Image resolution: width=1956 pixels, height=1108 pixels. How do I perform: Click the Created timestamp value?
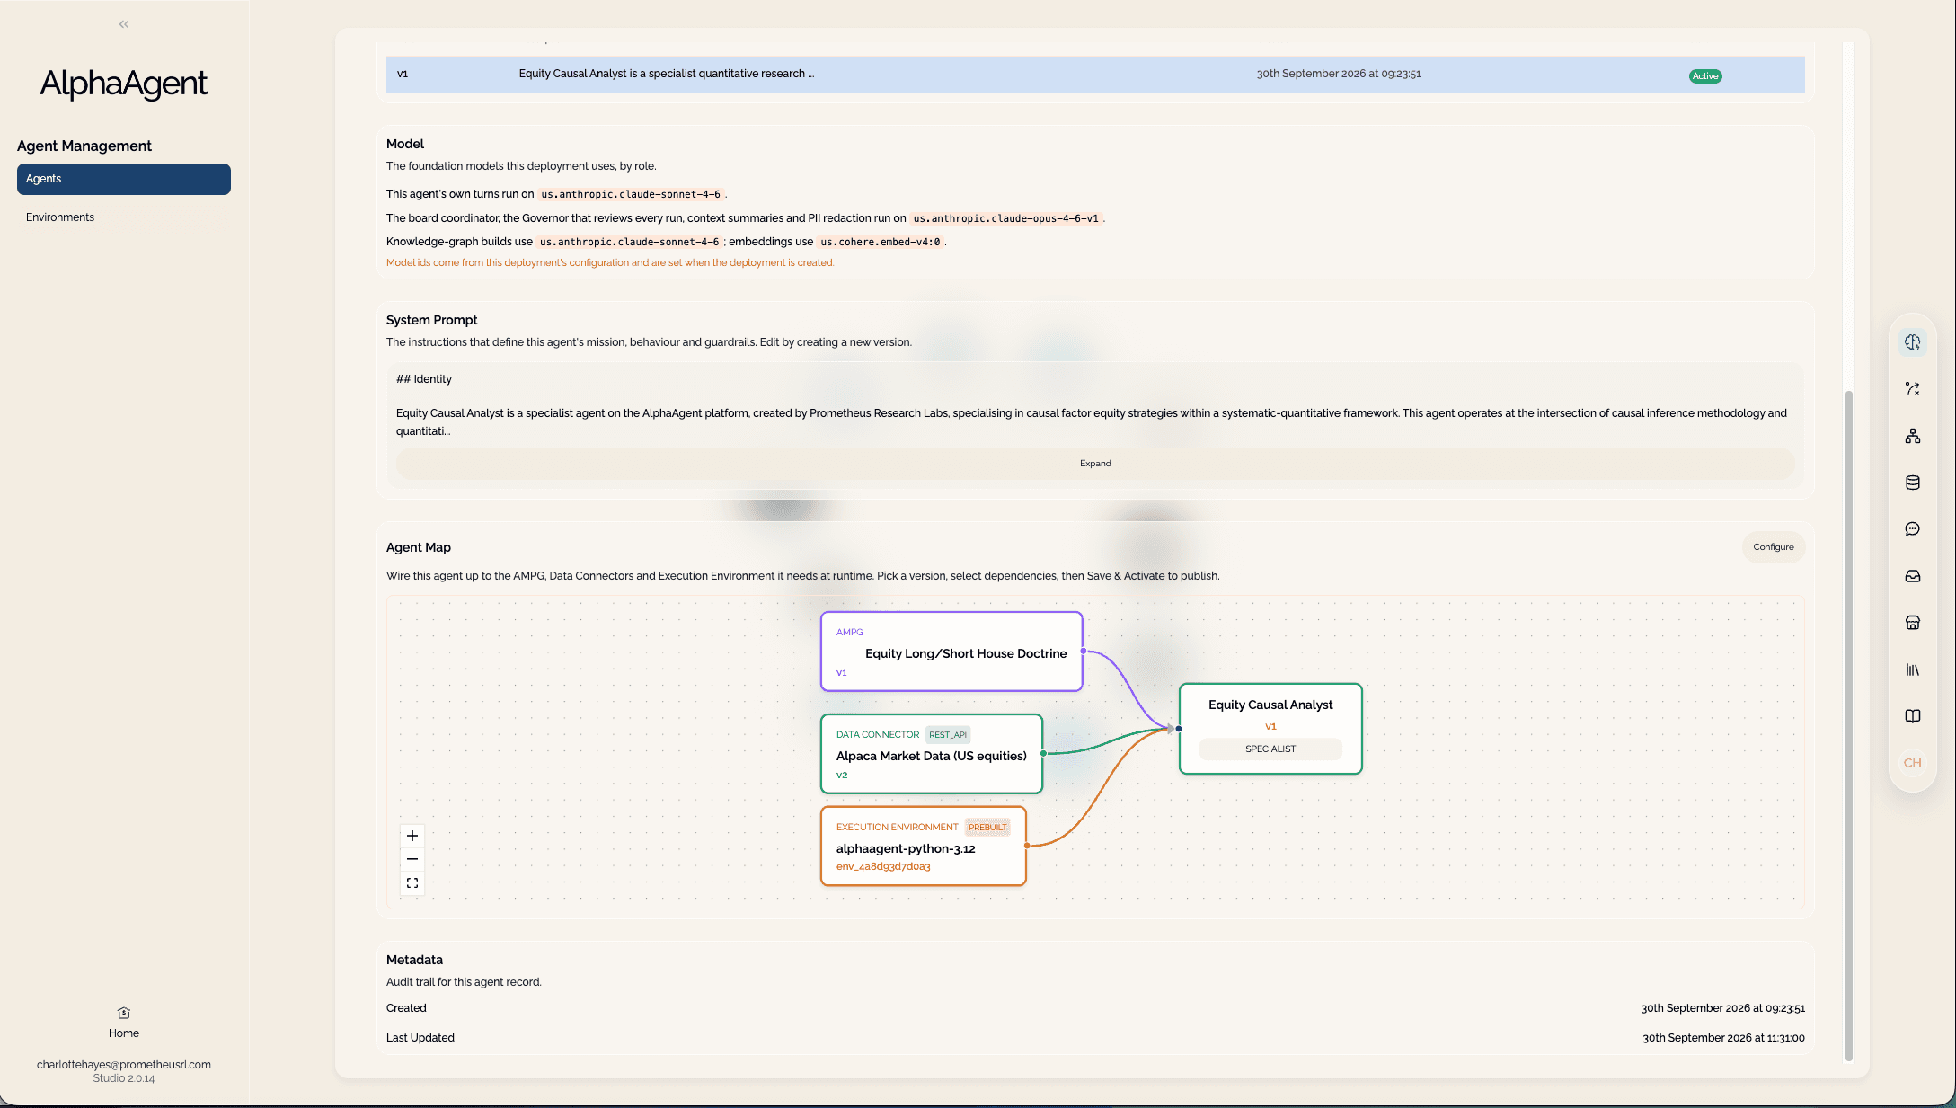1722,1008
